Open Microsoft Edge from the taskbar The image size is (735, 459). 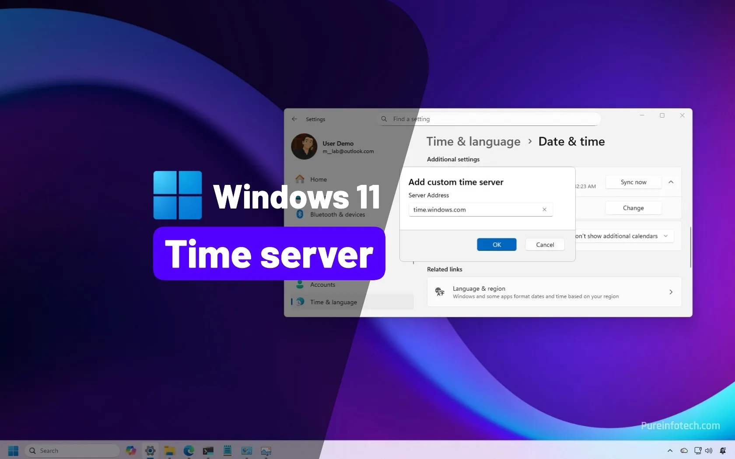coord(189,451)
